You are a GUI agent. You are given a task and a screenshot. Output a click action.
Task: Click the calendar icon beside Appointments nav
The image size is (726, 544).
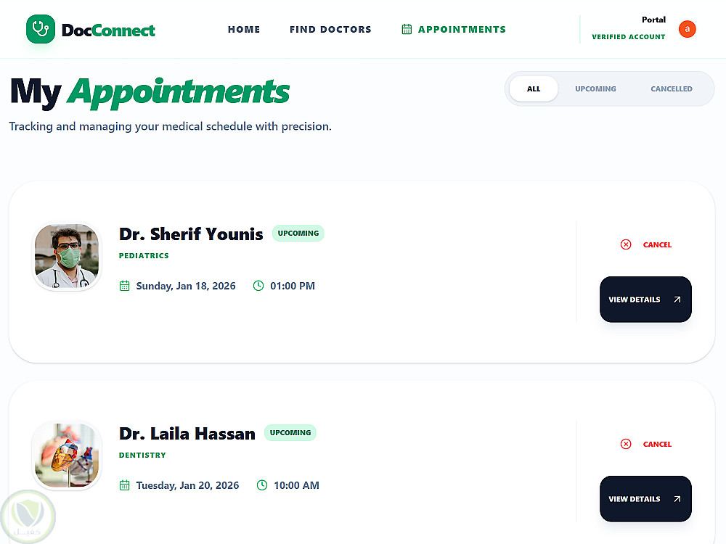[407, 30]
